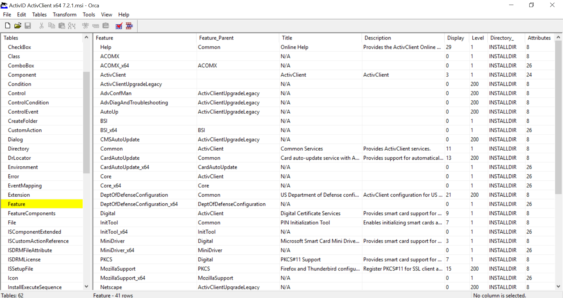Click the sidebar scrollbar down arrow

87,287
